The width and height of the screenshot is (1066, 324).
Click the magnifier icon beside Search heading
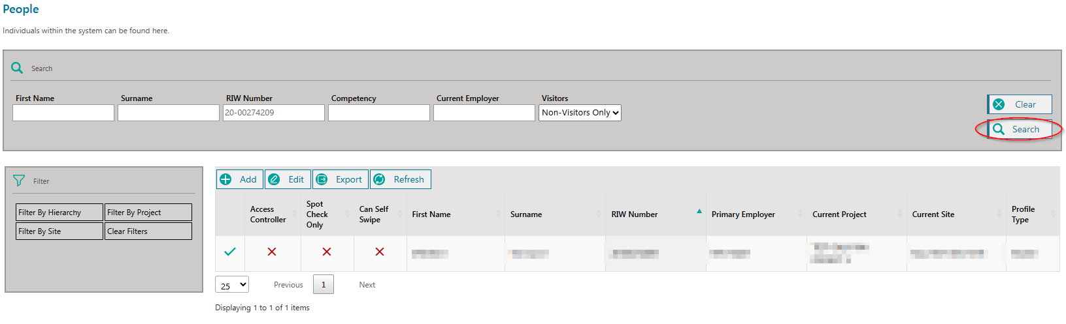click(x=17, y=68)
